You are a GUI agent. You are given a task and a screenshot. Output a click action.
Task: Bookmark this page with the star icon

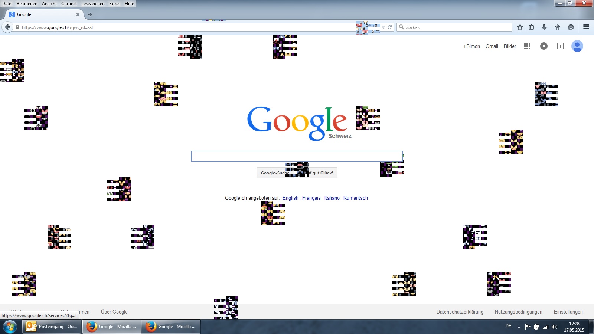520,27
